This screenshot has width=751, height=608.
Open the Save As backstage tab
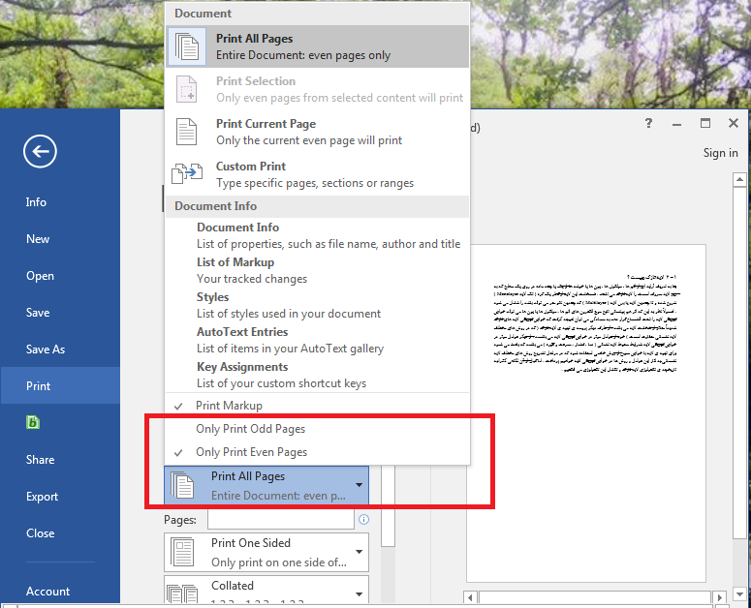tap(60, 350)
